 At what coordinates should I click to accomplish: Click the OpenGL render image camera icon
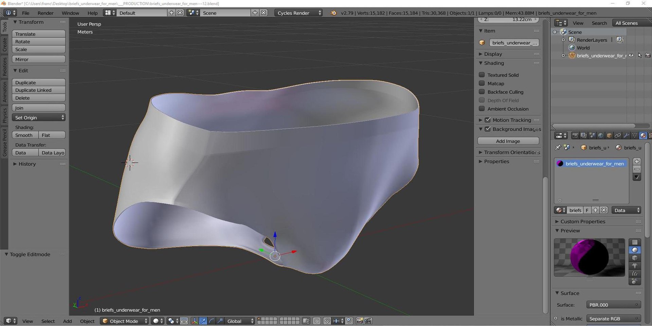click(x=360, y=321)
